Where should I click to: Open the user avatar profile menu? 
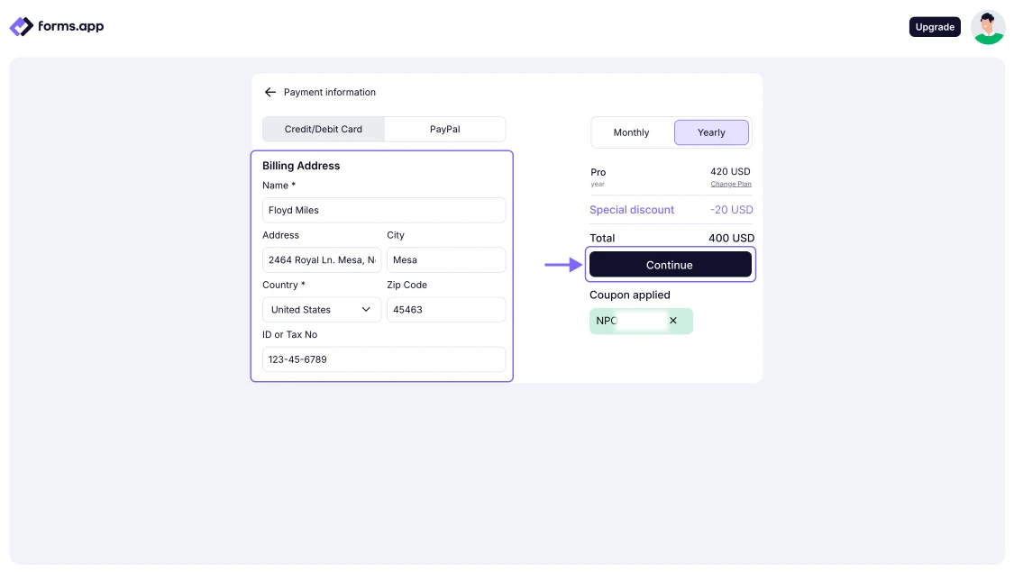pos(988,27)
